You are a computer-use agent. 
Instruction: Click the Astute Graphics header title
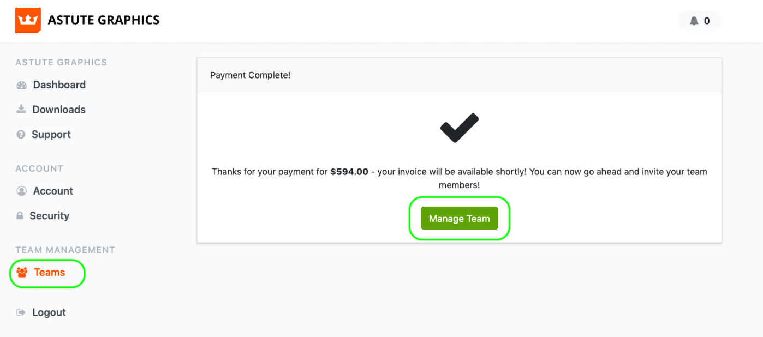104,21
